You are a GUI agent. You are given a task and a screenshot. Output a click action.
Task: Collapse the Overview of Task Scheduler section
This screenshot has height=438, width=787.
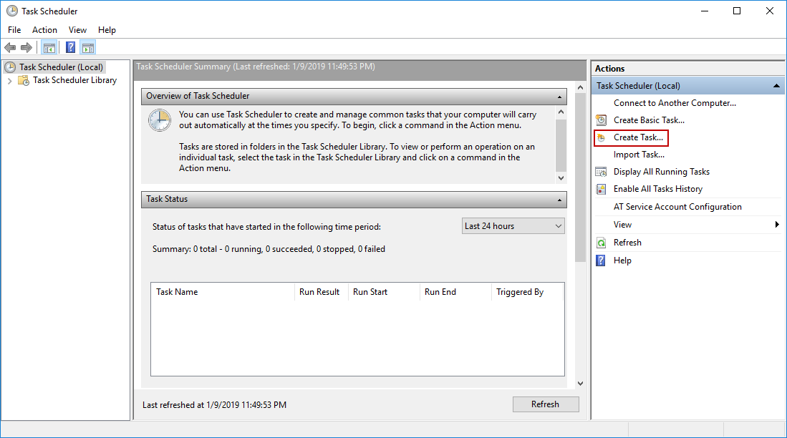[559, 97]
